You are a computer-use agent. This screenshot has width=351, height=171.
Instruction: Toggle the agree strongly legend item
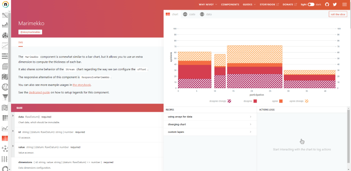coord(299,101)
